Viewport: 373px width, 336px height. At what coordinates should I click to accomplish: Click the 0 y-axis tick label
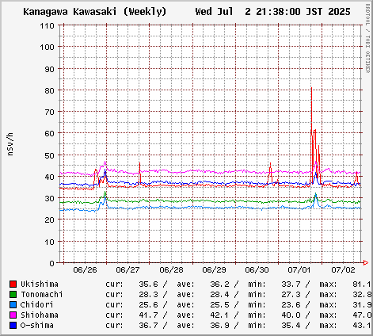tap(51, 263)
